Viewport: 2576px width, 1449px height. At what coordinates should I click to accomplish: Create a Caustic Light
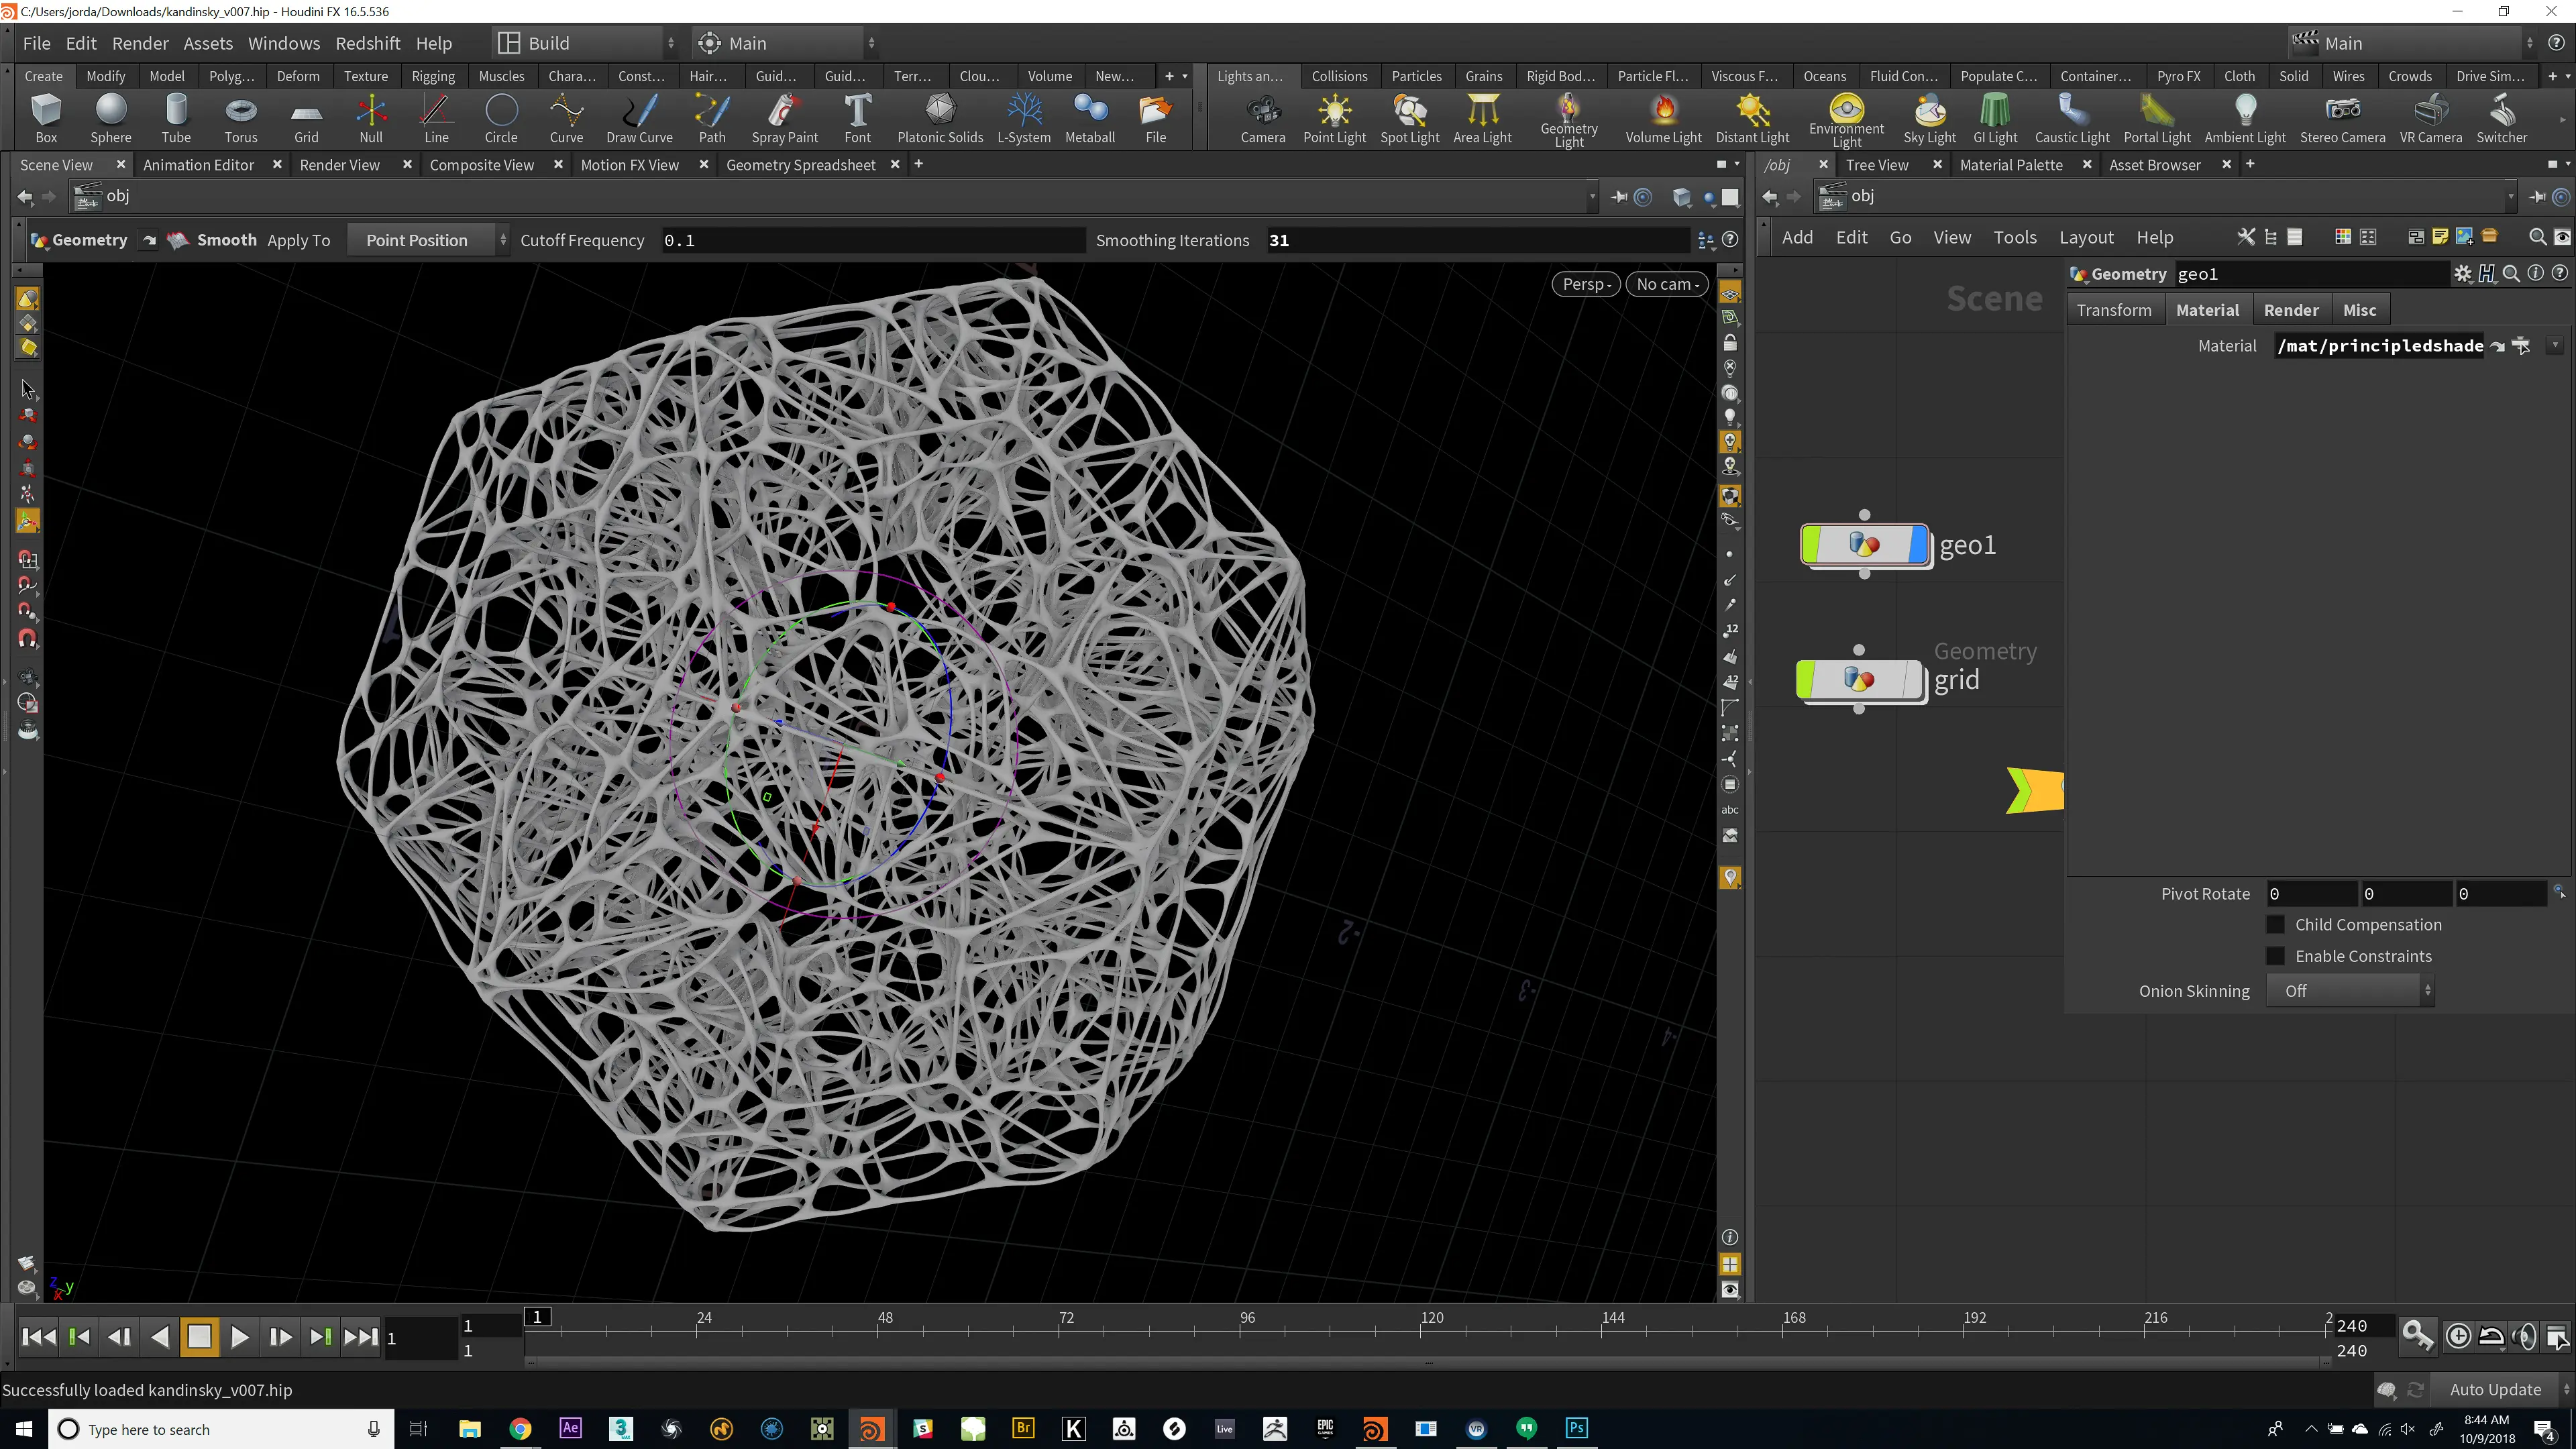[2072, 119]
